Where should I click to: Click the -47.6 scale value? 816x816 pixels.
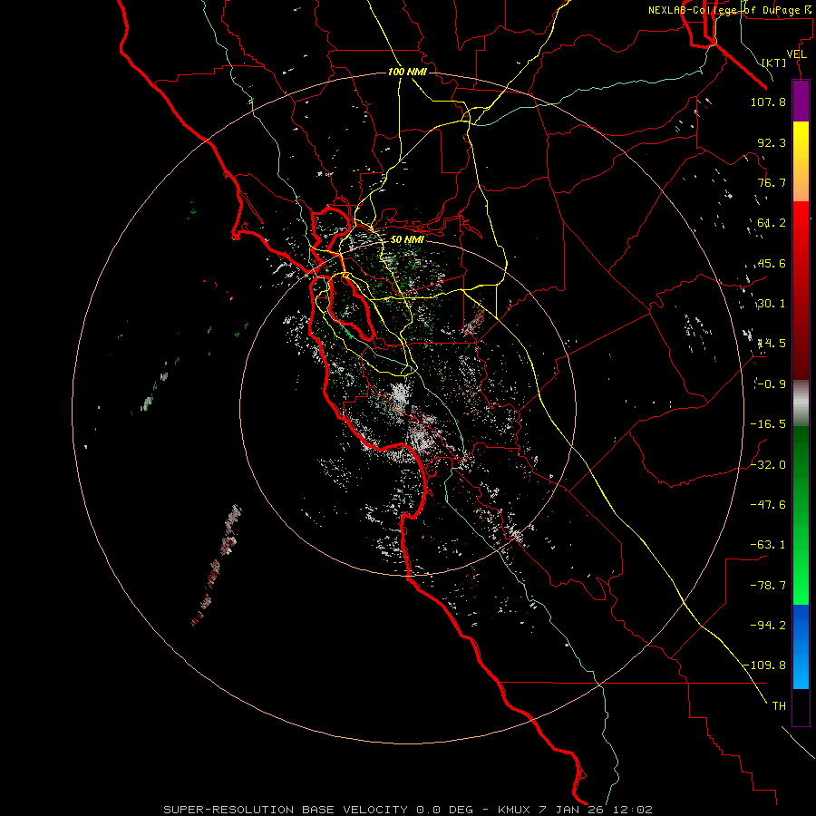click(768, 505)
